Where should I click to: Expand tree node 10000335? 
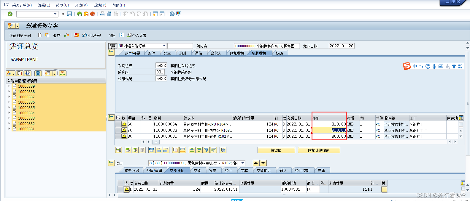(x=9, y=107)
